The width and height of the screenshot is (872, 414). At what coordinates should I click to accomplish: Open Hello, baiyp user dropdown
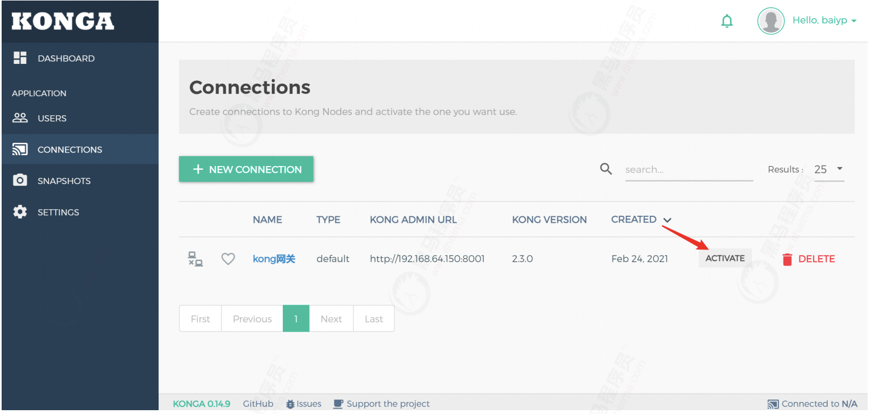point(824,20)
